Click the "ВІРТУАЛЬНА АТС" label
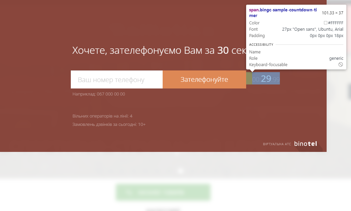This screenshot has width=351, height=211. pyautogui.click(x=277, y=144)
